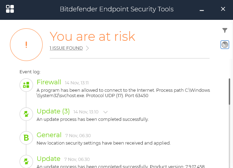
Task: Click the Update (3) event arrows icon
Action: tap(26, 114)
